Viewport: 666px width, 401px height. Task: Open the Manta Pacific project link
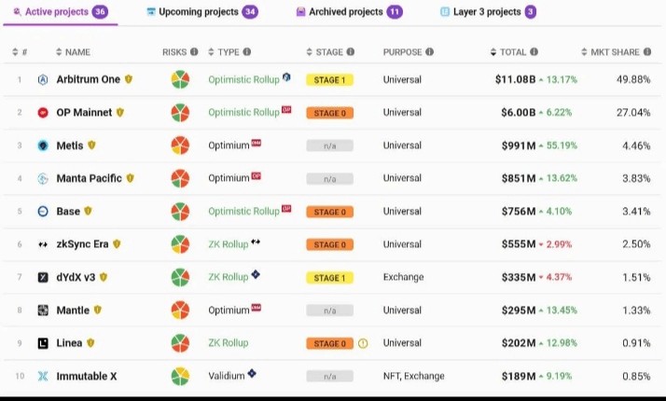(89, 178)
